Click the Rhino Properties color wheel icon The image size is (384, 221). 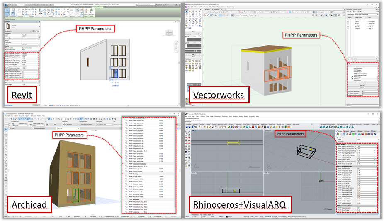(338, 134)
